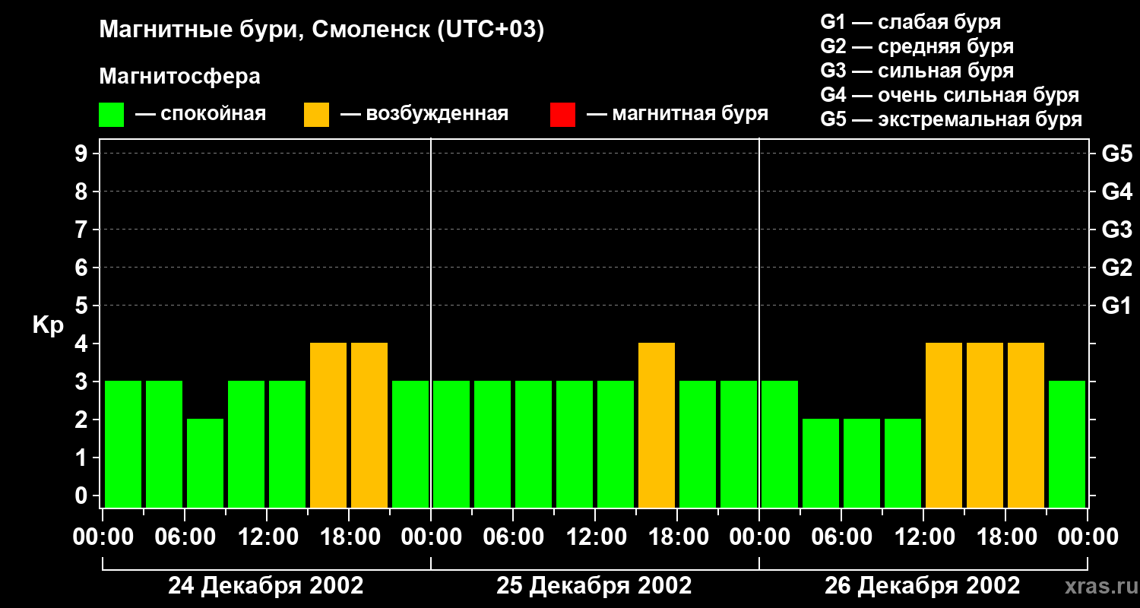1140x608 pixels.
Task: Click the last green bar on 26 Декабря (21:00–00:00)
Action: click(1067, 444)
